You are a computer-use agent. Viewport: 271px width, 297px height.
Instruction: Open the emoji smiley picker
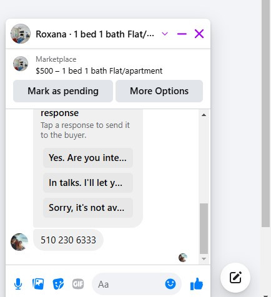[170, 284]
